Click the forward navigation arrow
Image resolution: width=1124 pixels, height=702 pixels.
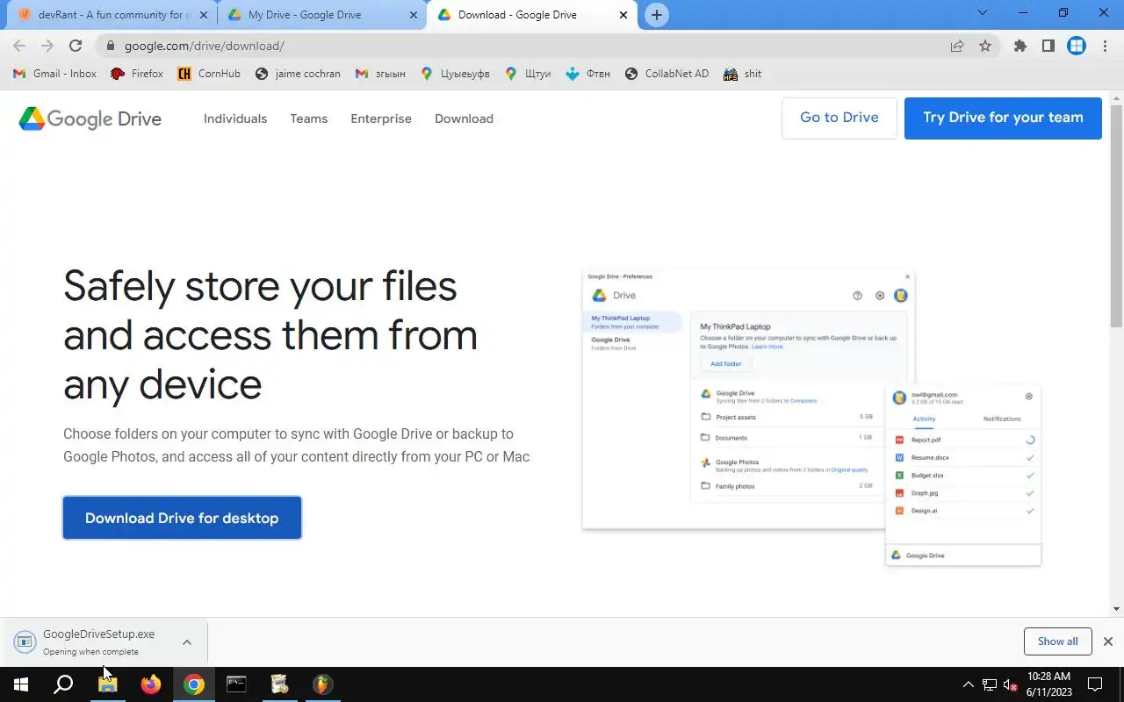coord(47,46)
